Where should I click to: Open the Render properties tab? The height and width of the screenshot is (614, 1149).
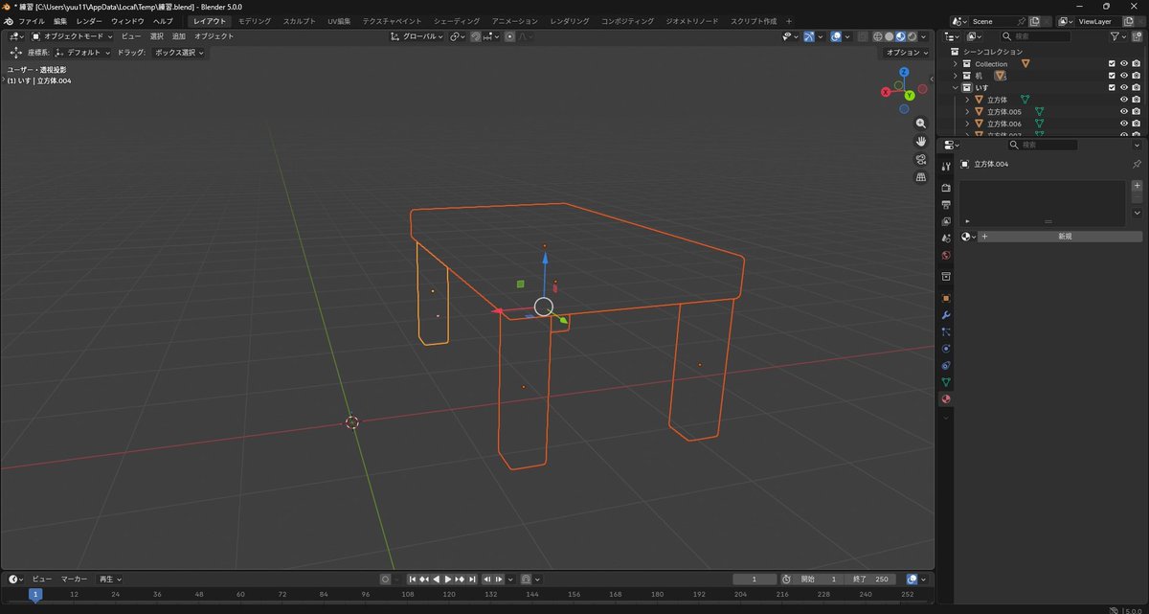[x=946, y=188]
